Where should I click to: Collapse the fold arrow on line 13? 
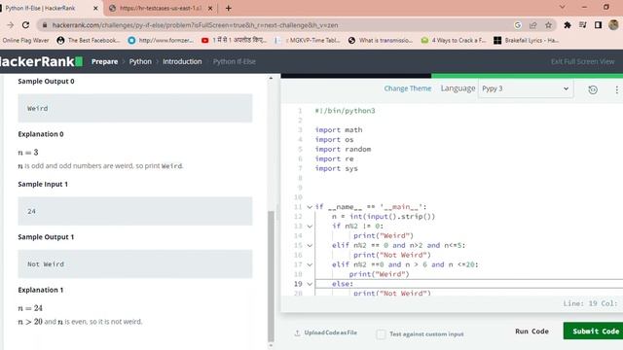(310, 227)
